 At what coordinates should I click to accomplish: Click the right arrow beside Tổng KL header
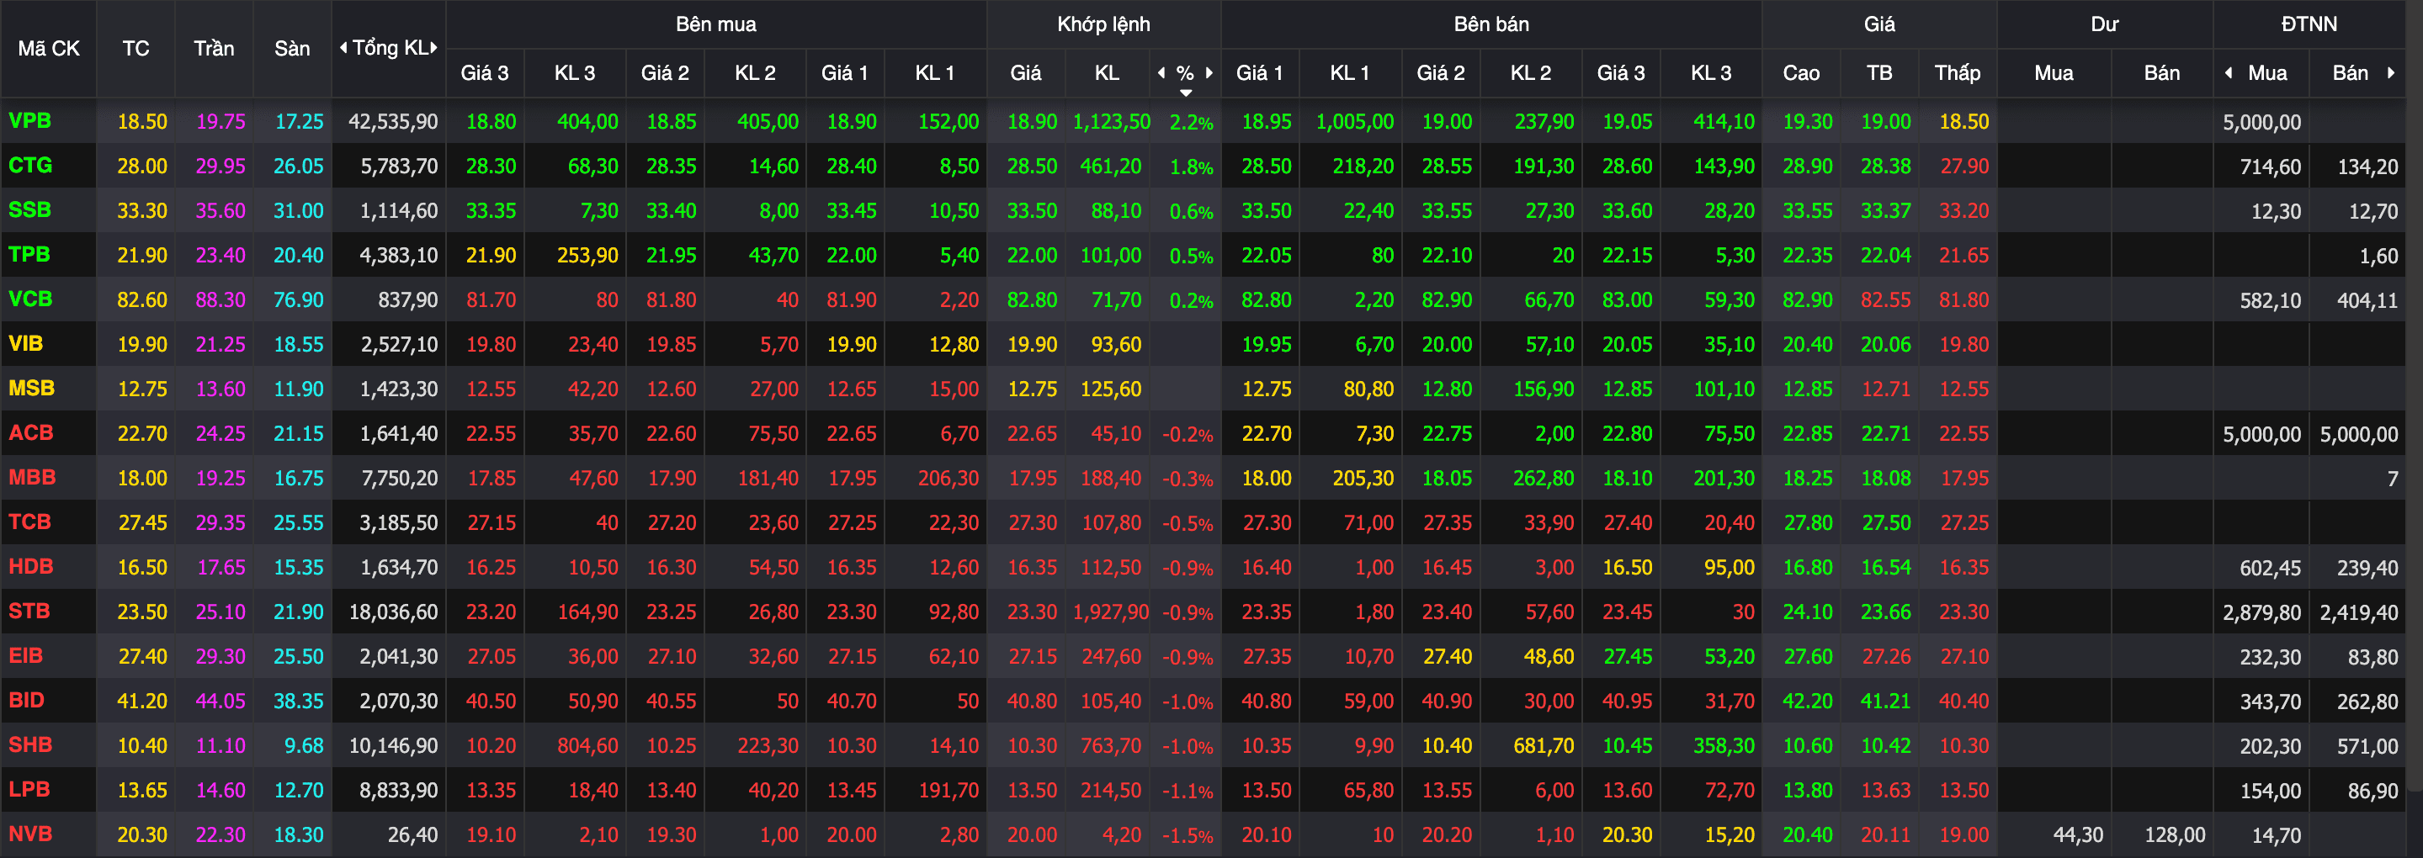coord(433,48)
